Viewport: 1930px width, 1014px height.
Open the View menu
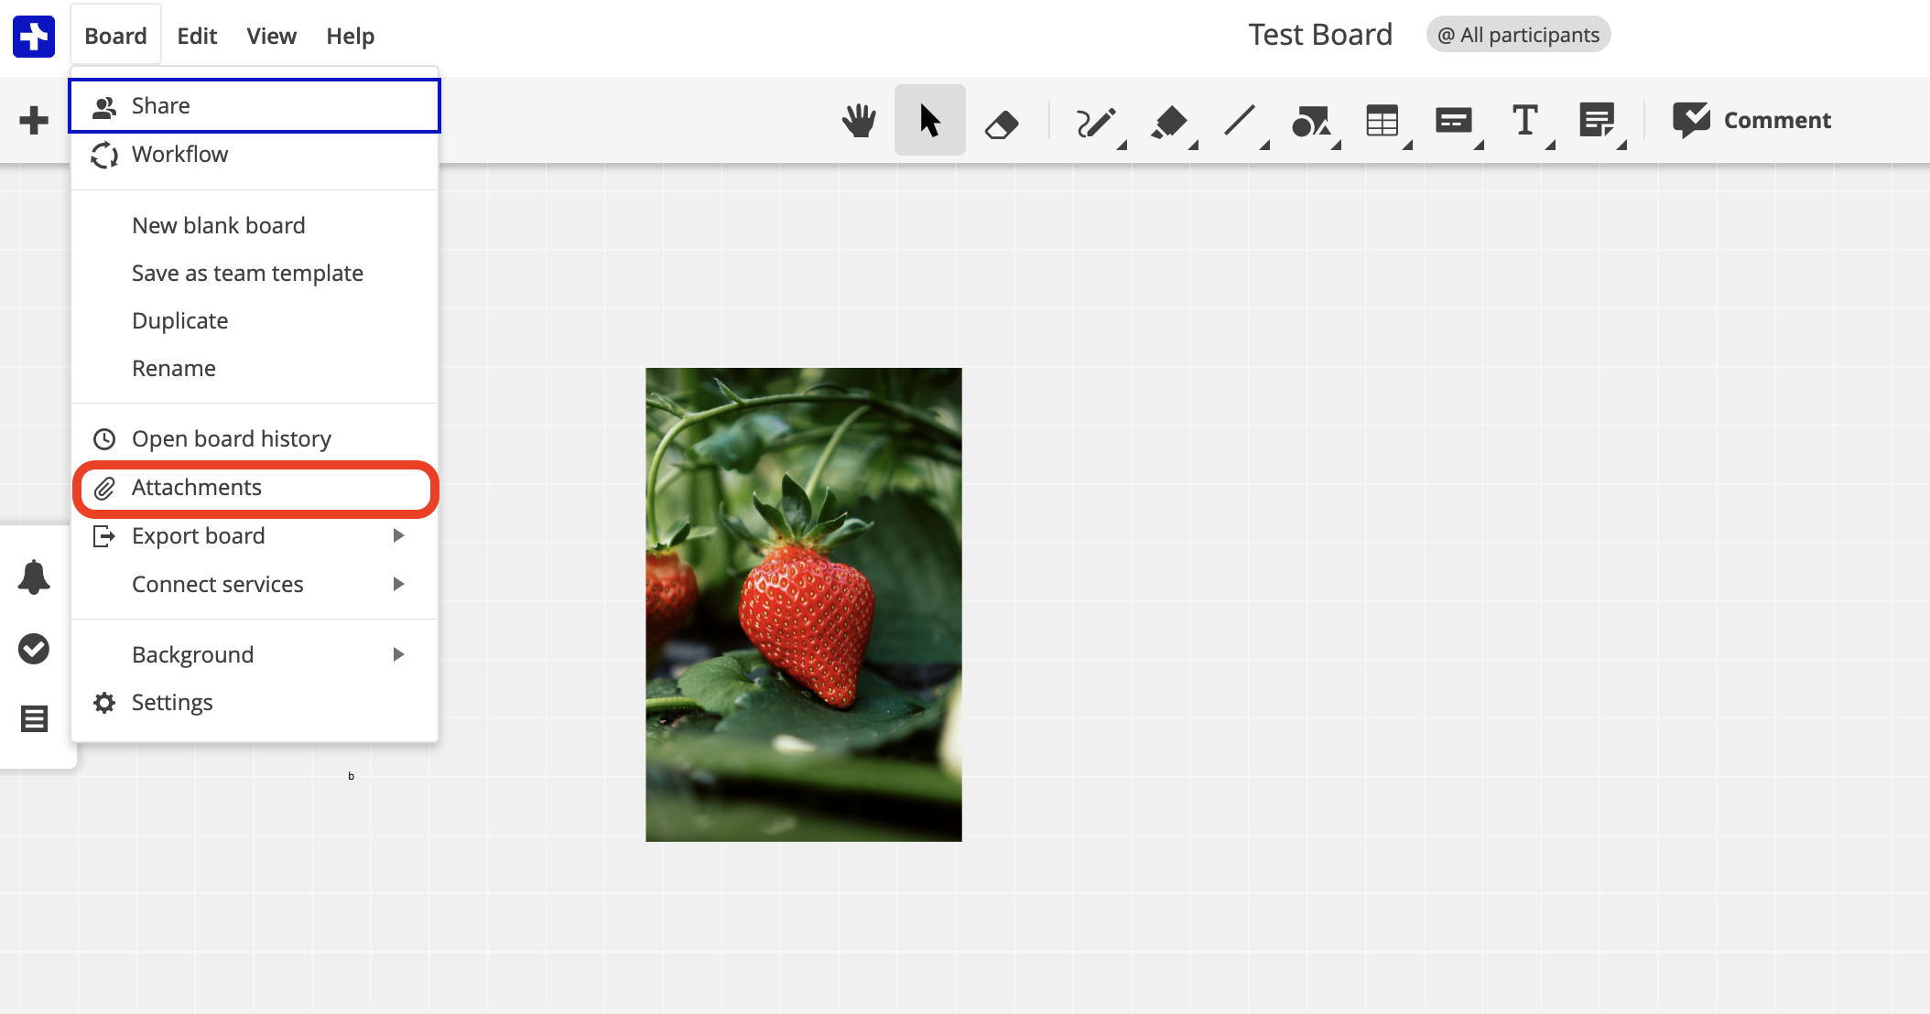point(271,36)
